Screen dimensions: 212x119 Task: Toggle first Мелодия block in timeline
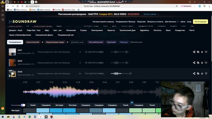coord(29,110)
